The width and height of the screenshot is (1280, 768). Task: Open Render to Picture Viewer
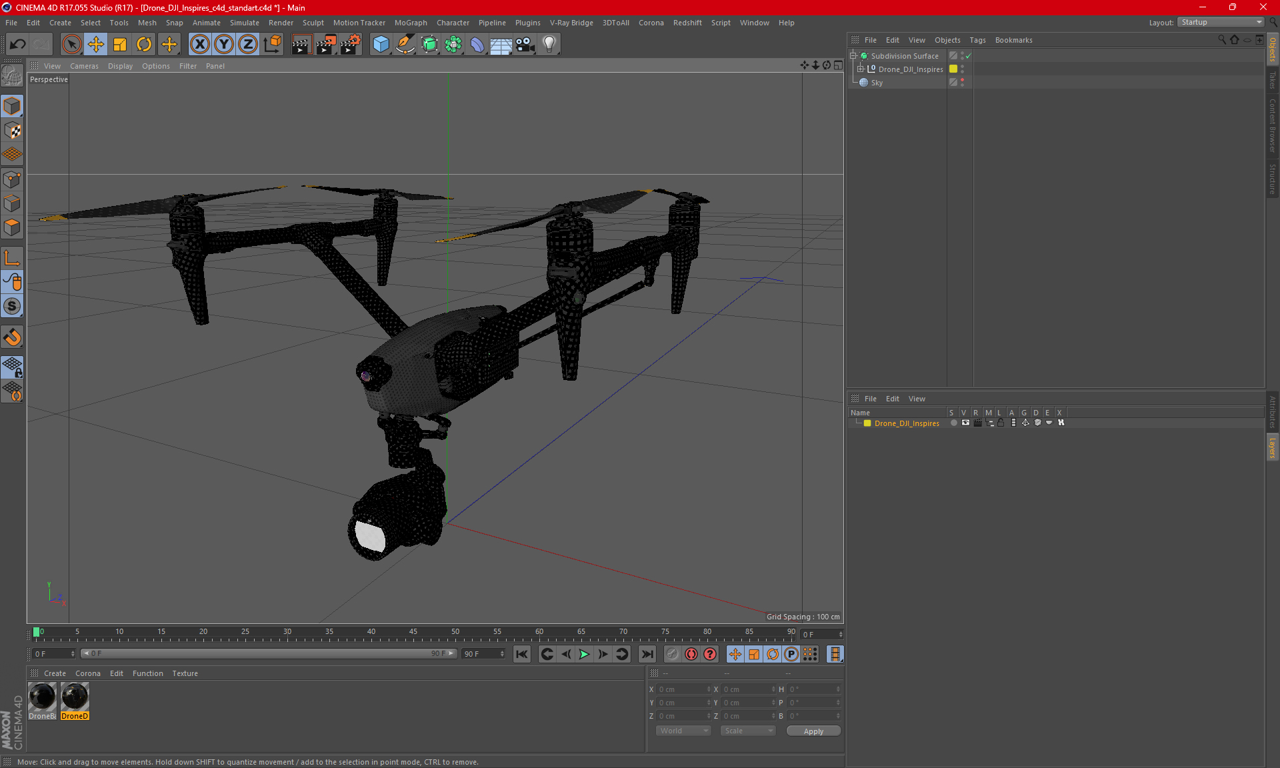click(326, 44)
